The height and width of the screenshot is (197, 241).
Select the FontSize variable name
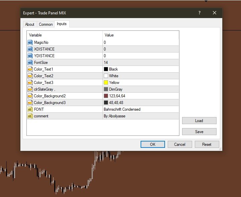[41, 63]
